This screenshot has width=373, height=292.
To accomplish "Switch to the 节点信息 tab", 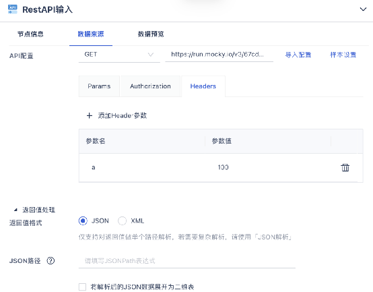I will [30, 34].
